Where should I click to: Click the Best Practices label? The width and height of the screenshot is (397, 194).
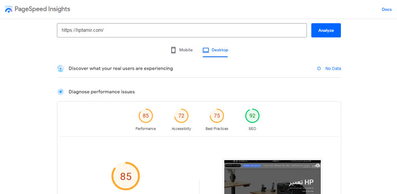pos(216,129)
